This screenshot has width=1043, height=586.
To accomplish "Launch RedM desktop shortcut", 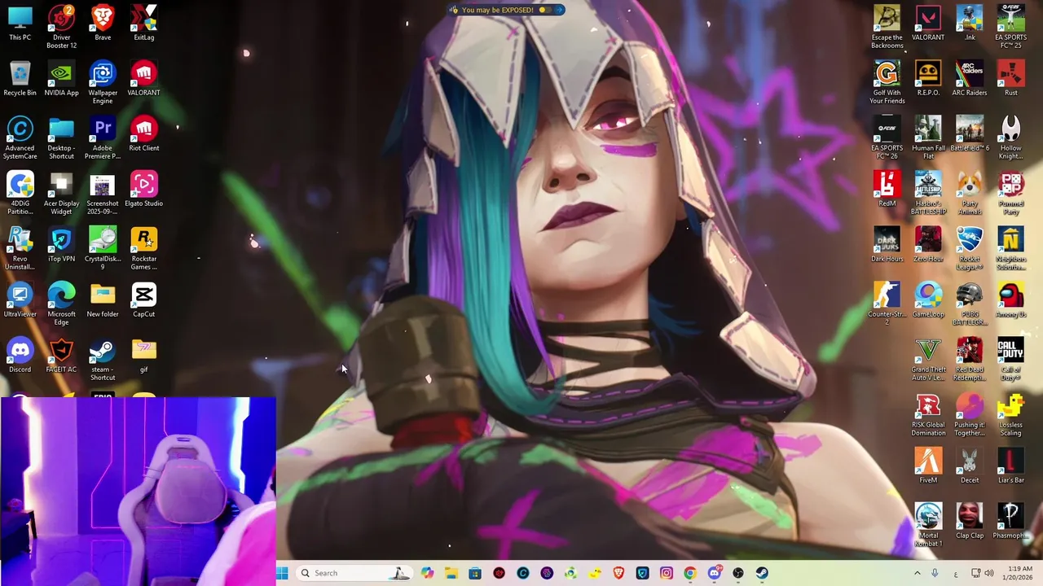I will pyautogui.click(x=887, y=189).
